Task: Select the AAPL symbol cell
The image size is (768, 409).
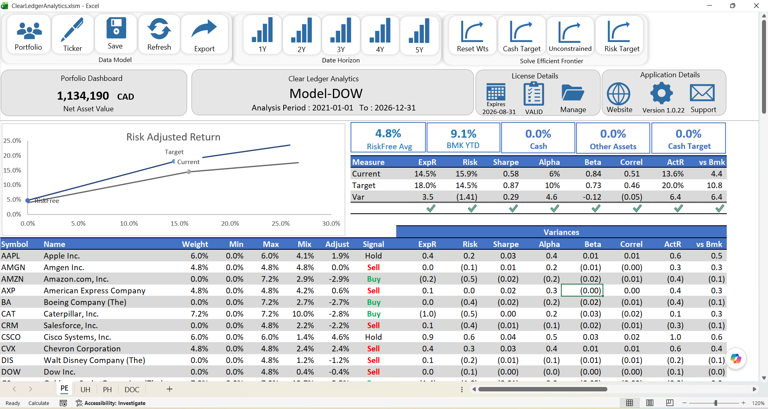Action: (21, 256)
